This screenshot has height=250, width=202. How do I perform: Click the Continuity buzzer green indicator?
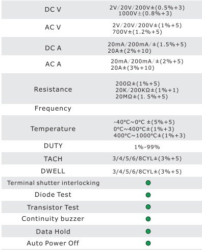148,219
